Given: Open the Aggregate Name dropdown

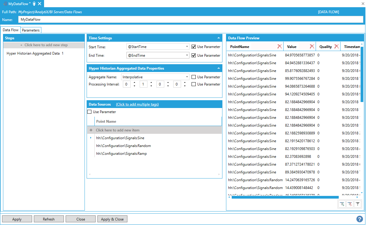Looking at the screenshot, I should click(187, 77).
